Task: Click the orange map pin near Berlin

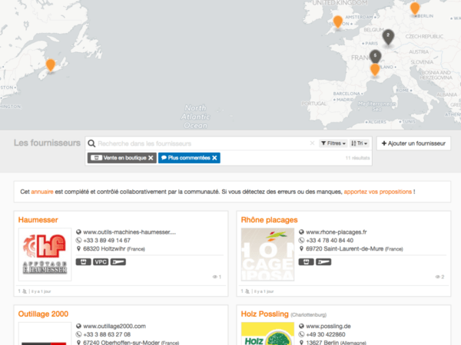Action: (415, 8)
